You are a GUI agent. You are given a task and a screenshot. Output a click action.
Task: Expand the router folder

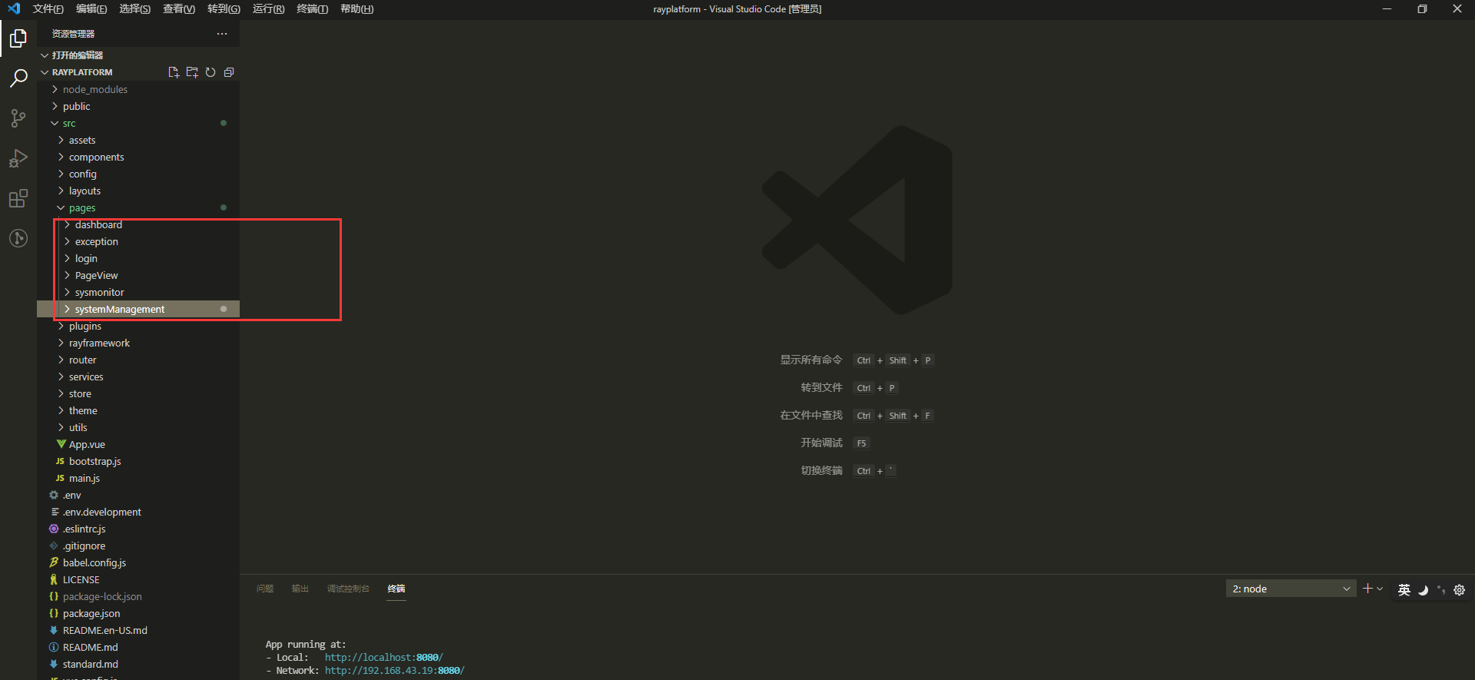pos(138,360)
